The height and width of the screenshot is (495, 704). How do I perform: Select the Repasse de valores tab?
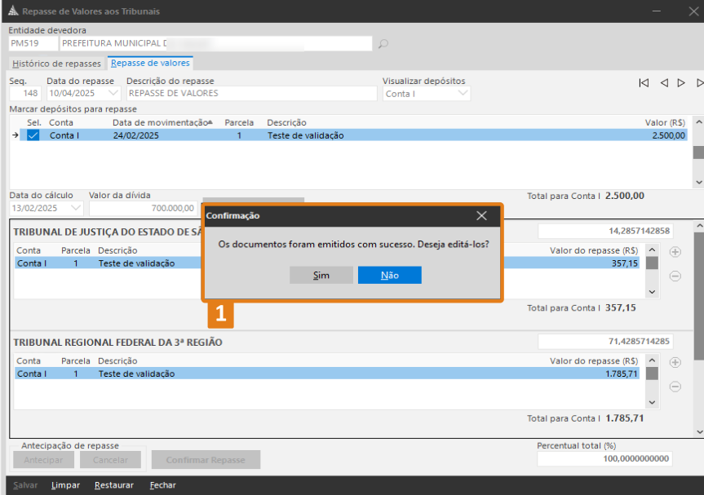(150, 63)
